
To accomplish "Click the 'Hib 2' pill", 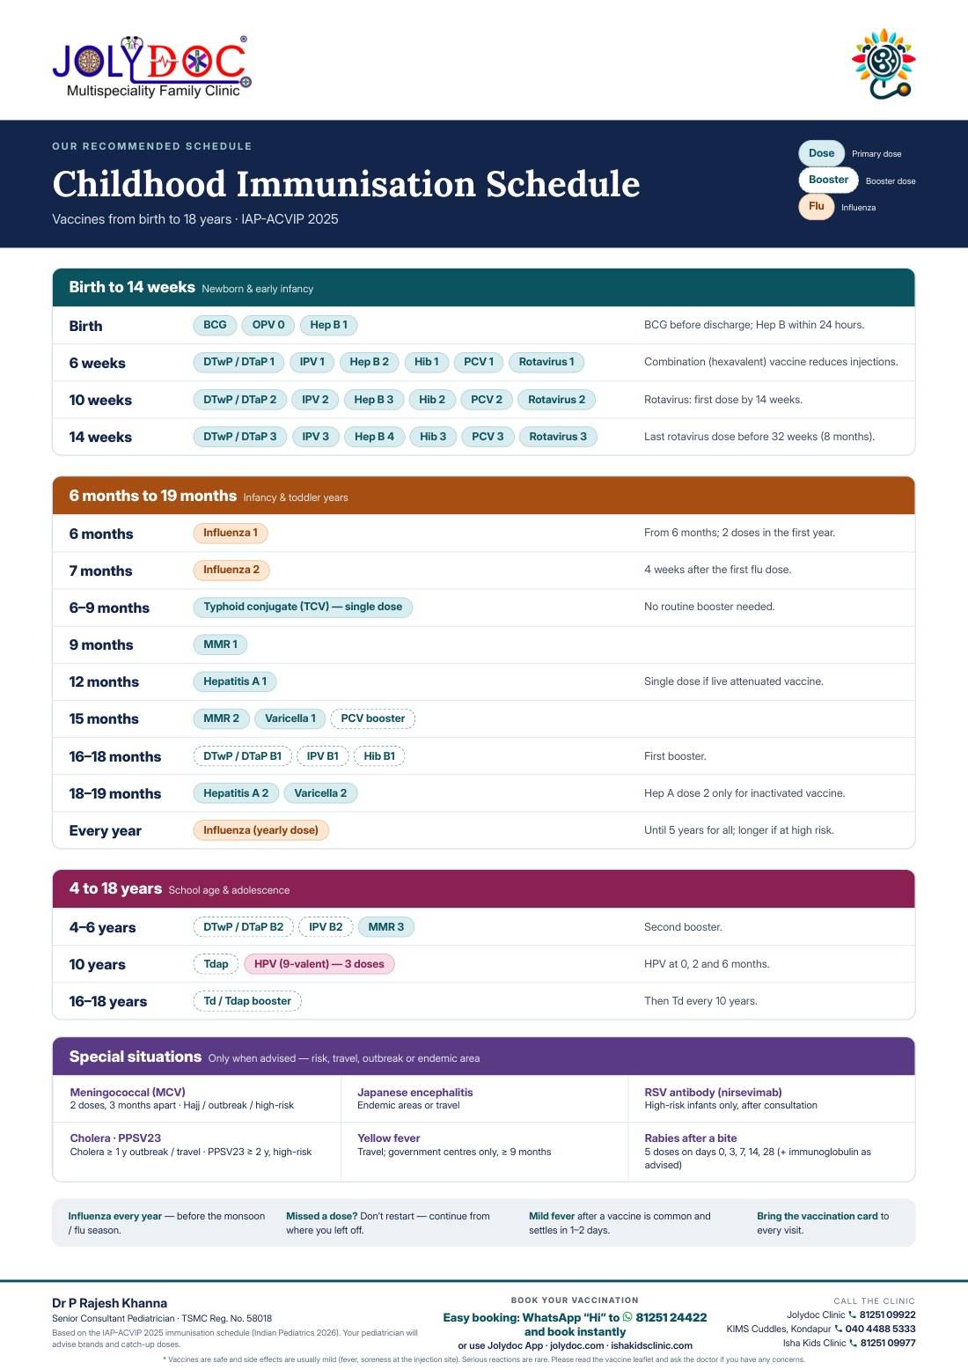I will point(432,400).
